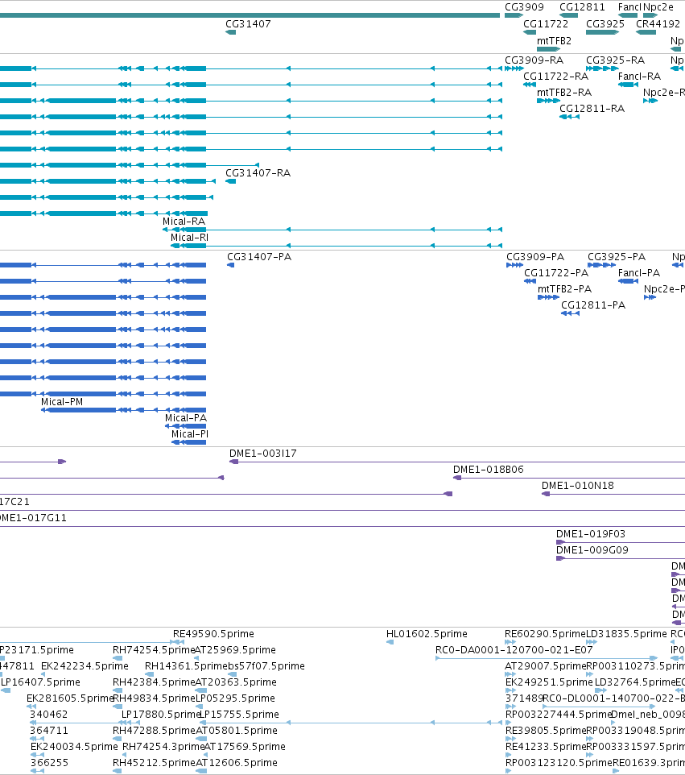Click the CG11722-RA transcript label
The height and width of the screenshot is (775, 685).
(x=555, y=76)
